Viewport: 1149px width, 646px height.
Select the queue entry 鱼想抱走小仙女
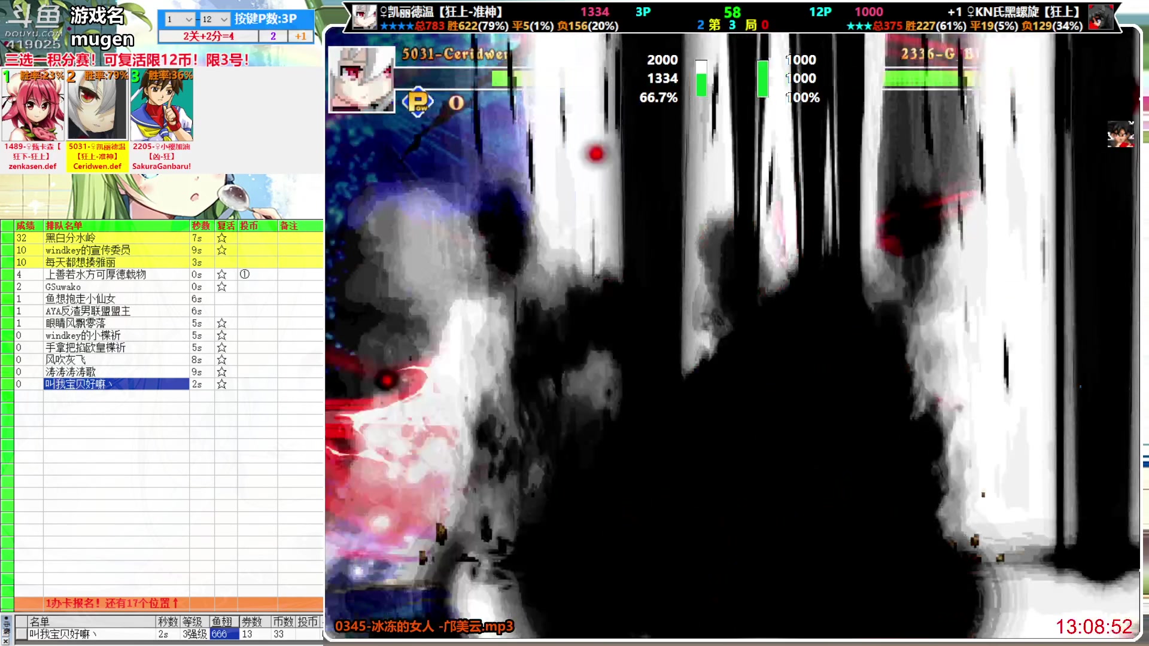coord(116,299)
